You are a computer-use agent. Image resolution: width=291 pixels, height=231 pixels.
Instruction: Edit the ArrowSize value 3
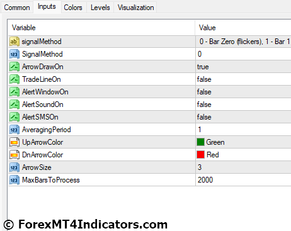coord(200,167)
